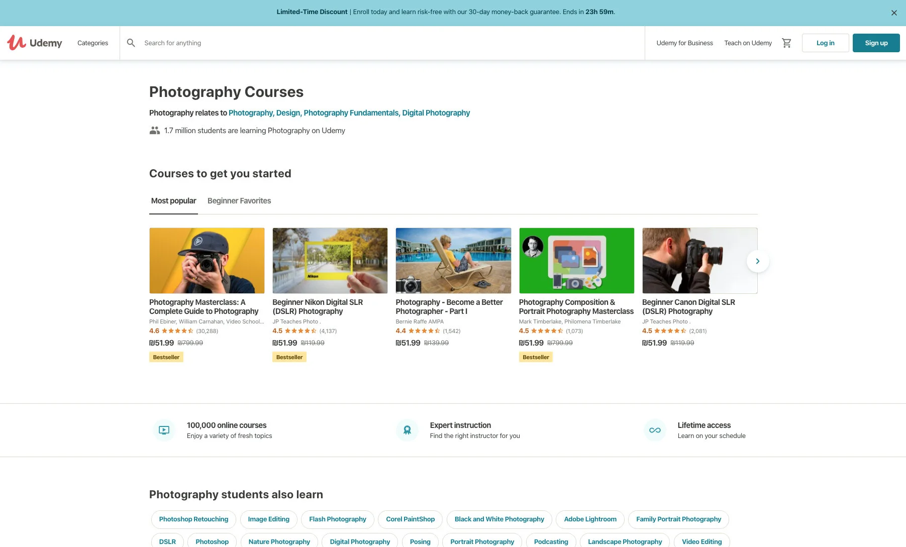The height and width of the screenshot is (547, 906).
Task: Click instructor name Bernie Raffe AMPA
Action: (420, 321)
